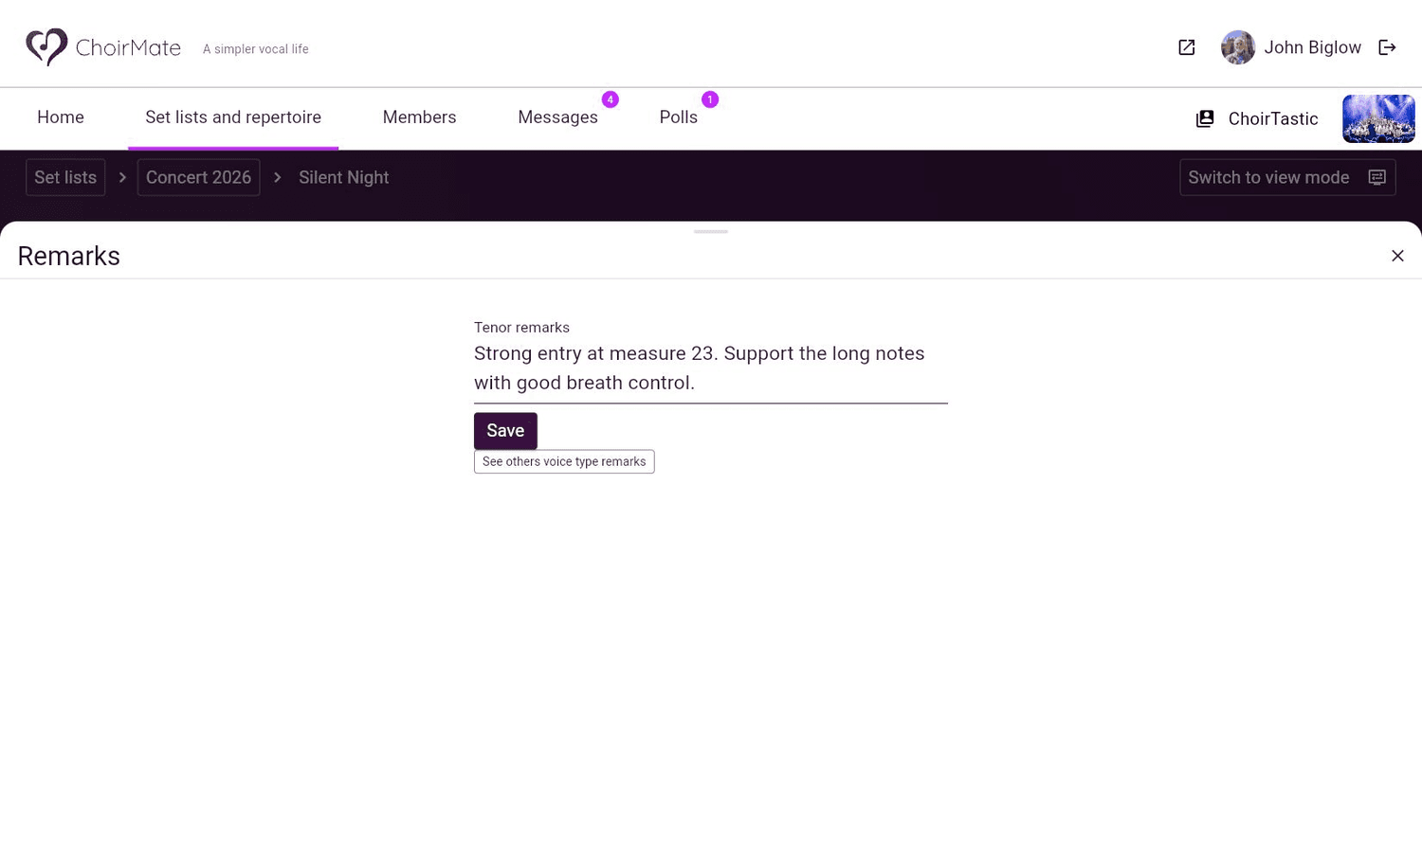Open the Polls tab

click(x=678, y=117)
